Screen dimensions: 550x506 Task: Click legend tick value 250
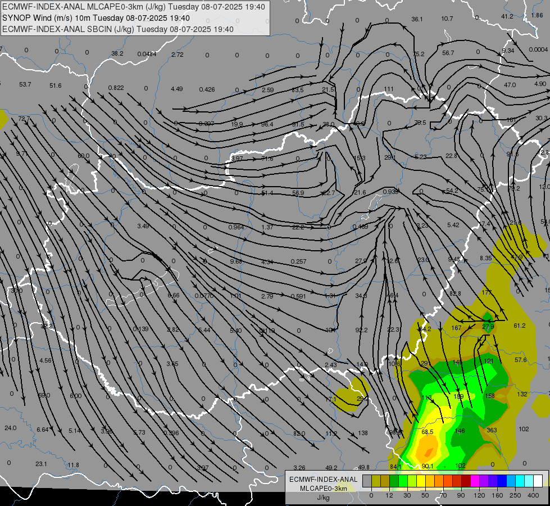pyautogui.click(x=515, y=495)
